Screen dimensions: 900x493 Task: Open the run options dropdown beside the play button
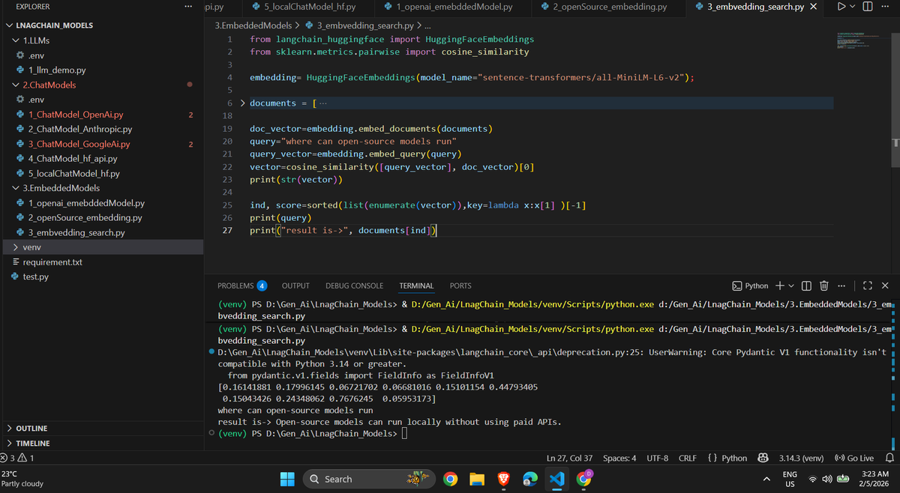[853, 7]
